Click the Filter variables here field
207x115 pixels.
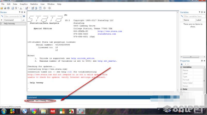(x=194, y=16)
